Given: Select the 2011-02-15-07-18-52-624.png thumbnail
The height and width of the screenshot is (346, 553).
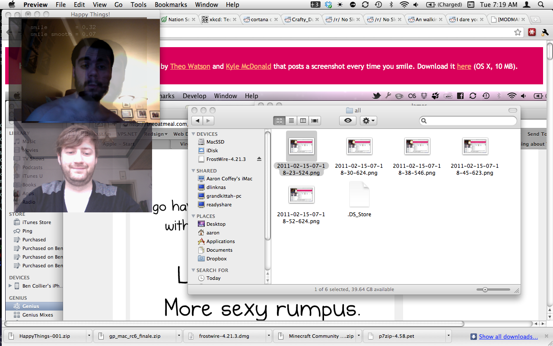Looking at the screenshot, I should click(301, 195).
